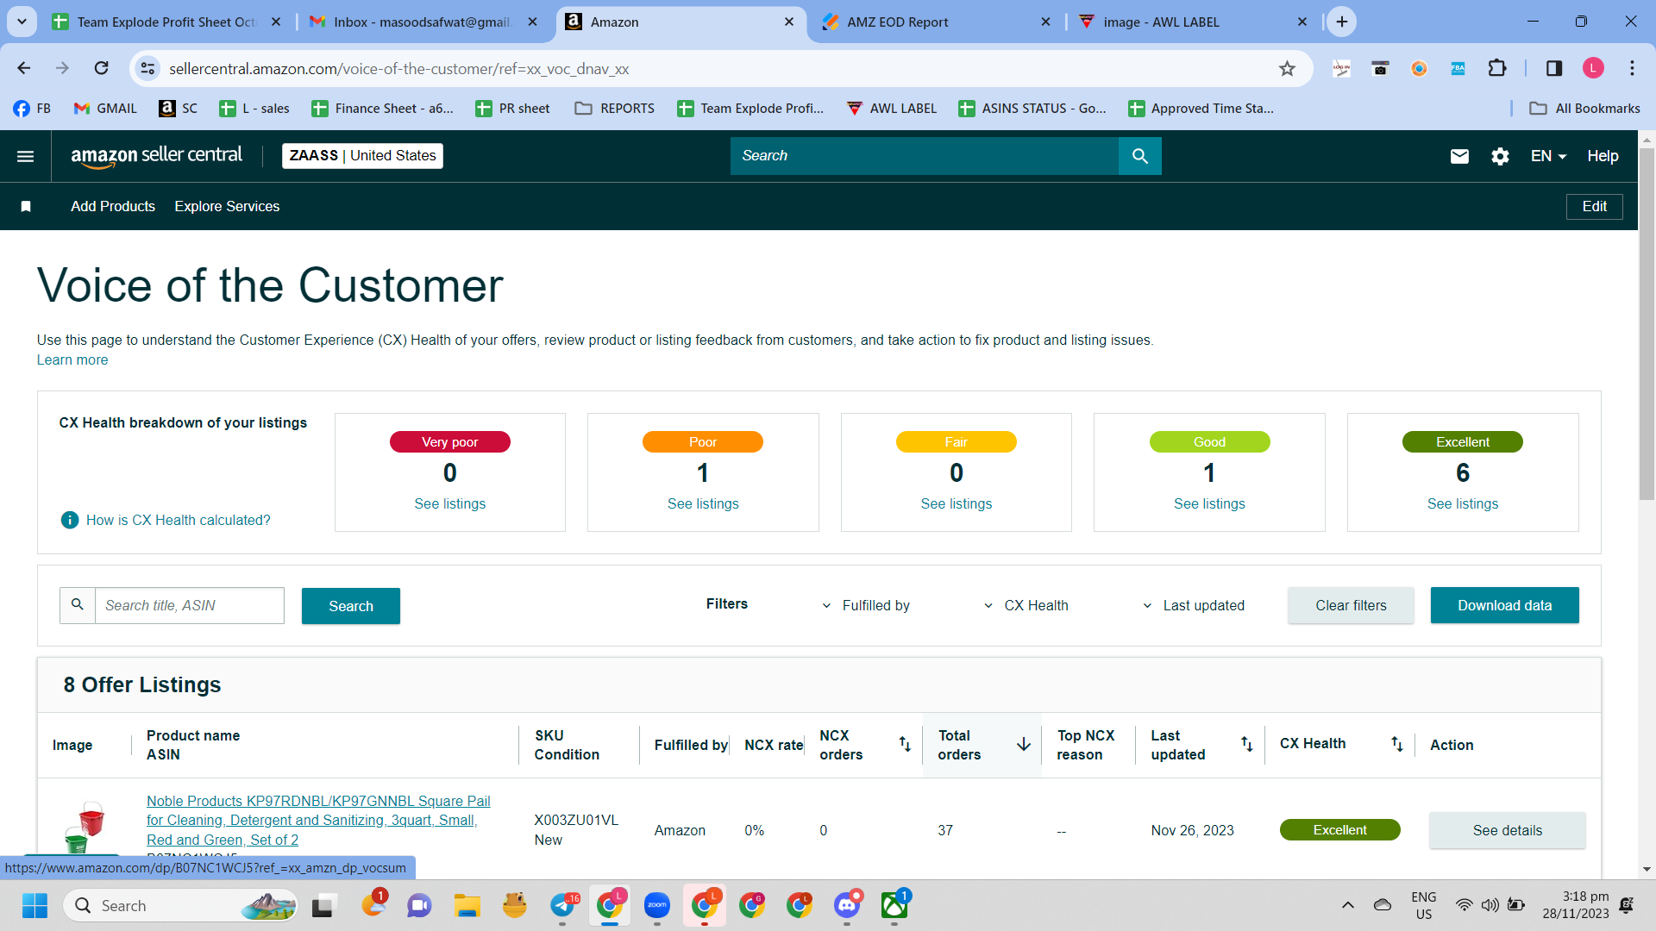Reload the page with browser refresh icon
This screenshot has height=931, width=1656.
coord(102,68)
